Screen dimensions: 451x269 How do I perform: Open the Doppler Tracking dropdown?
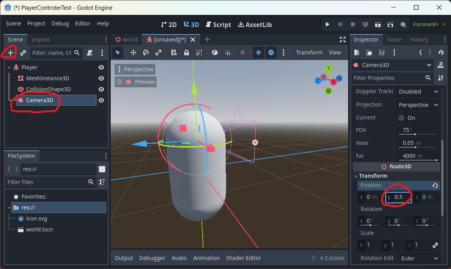pyautogui.click(x=418, y=91)
